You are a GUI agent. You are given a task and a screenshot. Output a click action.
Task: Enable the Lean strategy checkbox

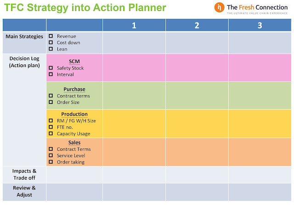[51, 49]
